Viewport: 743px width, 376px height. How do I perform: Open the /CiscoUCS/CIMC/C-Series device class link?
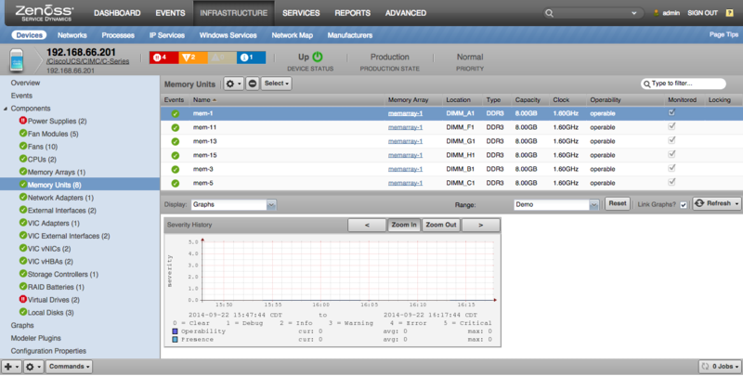87,61
